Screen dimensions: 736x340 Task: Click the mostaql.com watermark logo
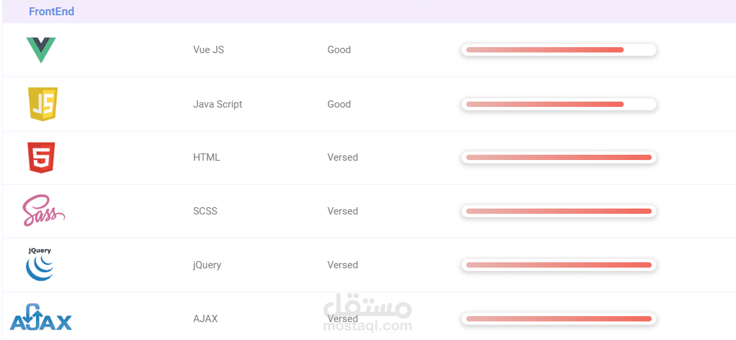(x=367, y=312)
